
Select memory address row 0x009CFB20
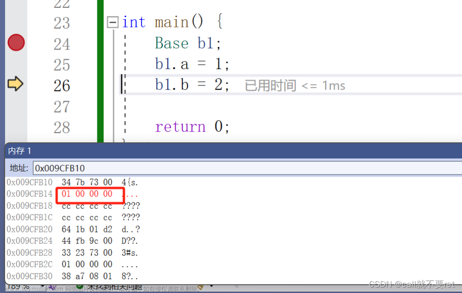pos(30,229)
